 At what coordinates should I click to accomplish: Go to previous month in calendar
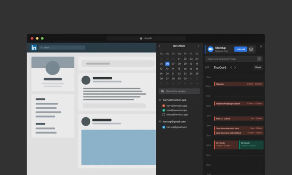pos(159,46)
